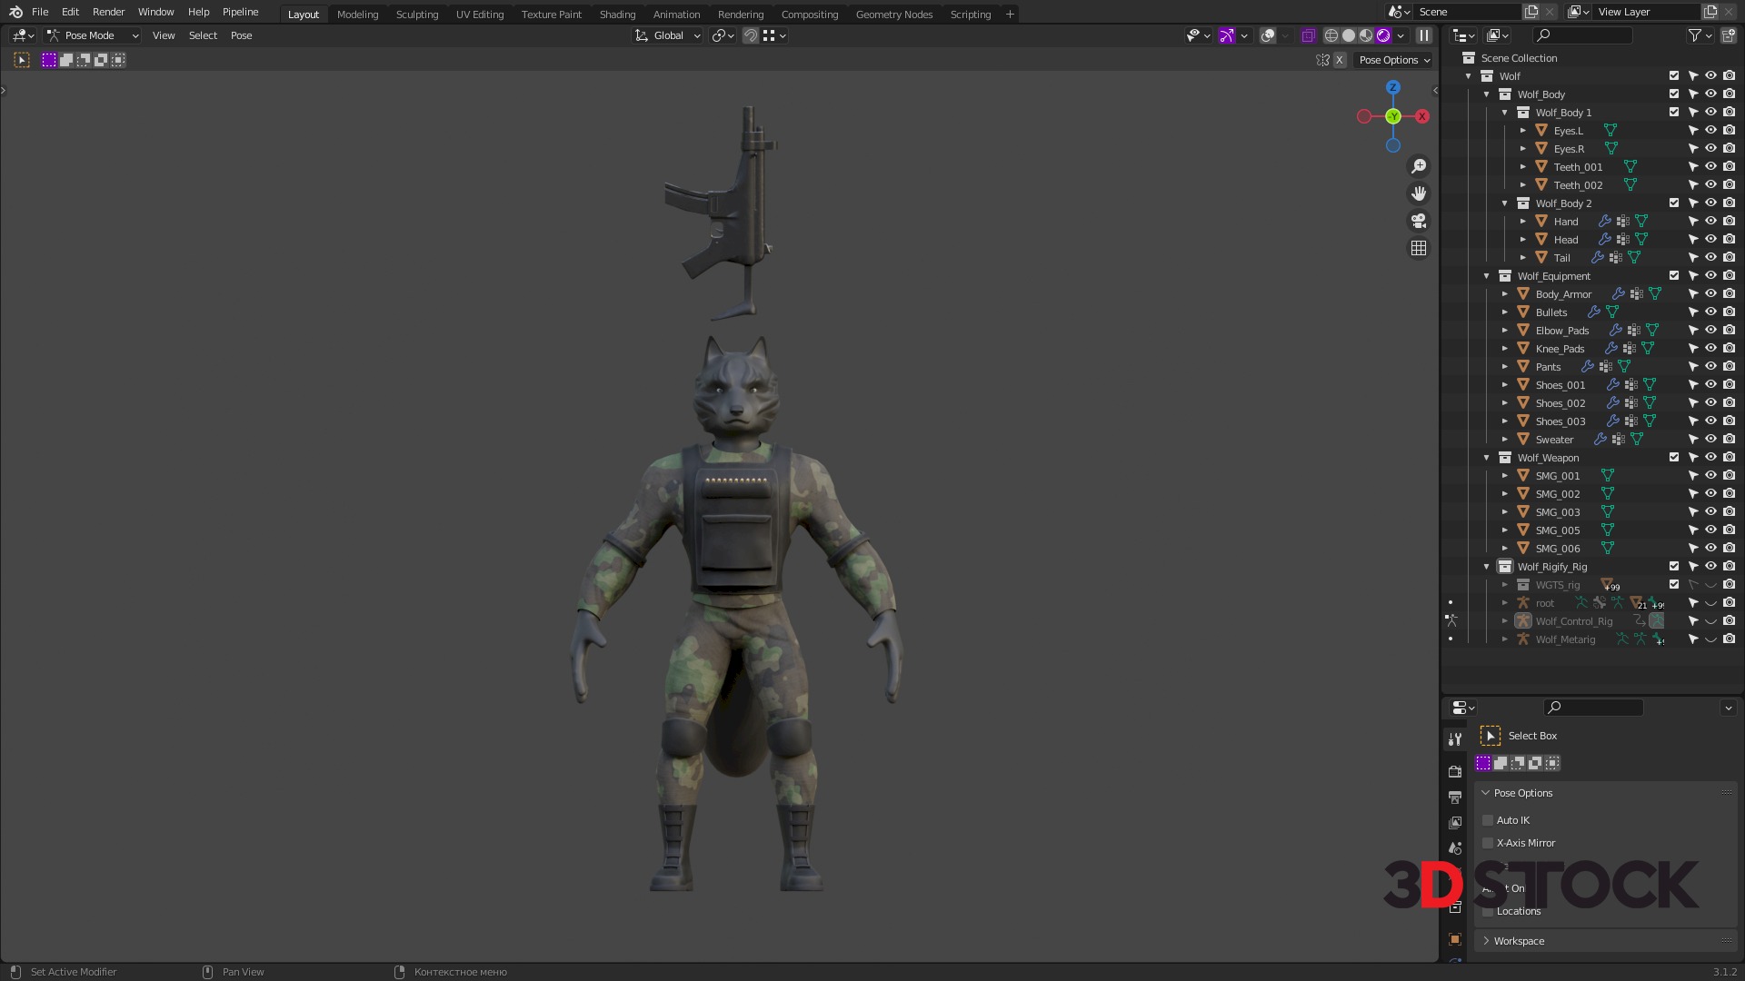Open the Pose header menu
The image size is (1745, 981).
click(241, 35)
